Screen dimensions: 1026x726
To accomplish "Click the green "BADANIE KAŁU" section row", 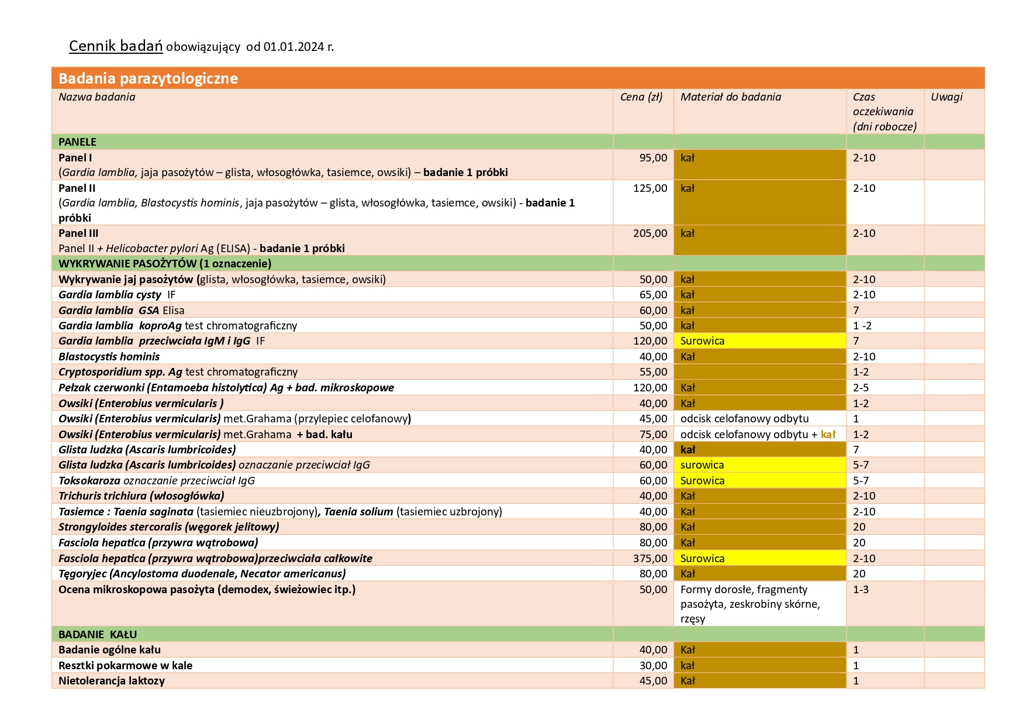I will pyautogui.click(x=98, y=635).
